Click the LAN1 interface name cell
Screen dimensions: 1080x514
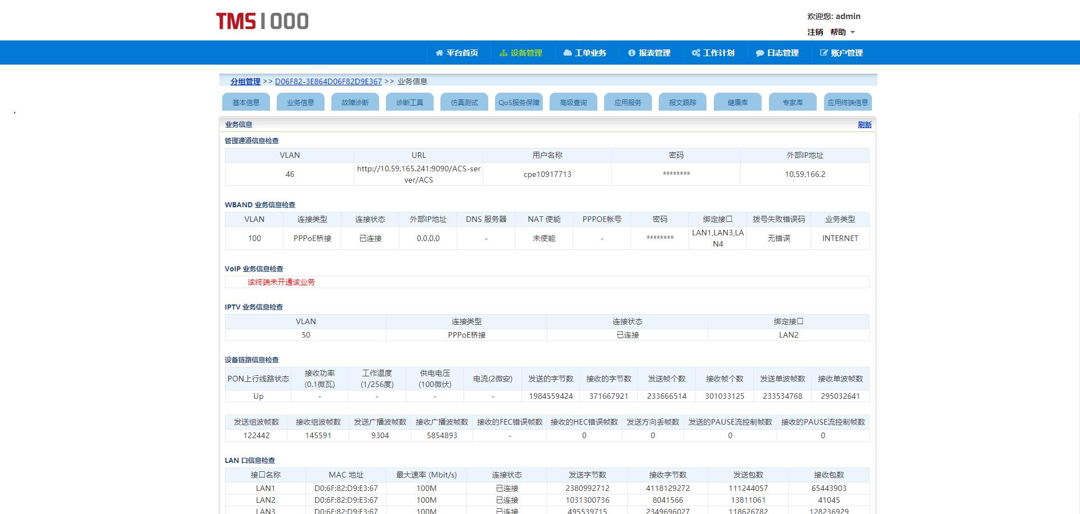click(x=265, y=488)
